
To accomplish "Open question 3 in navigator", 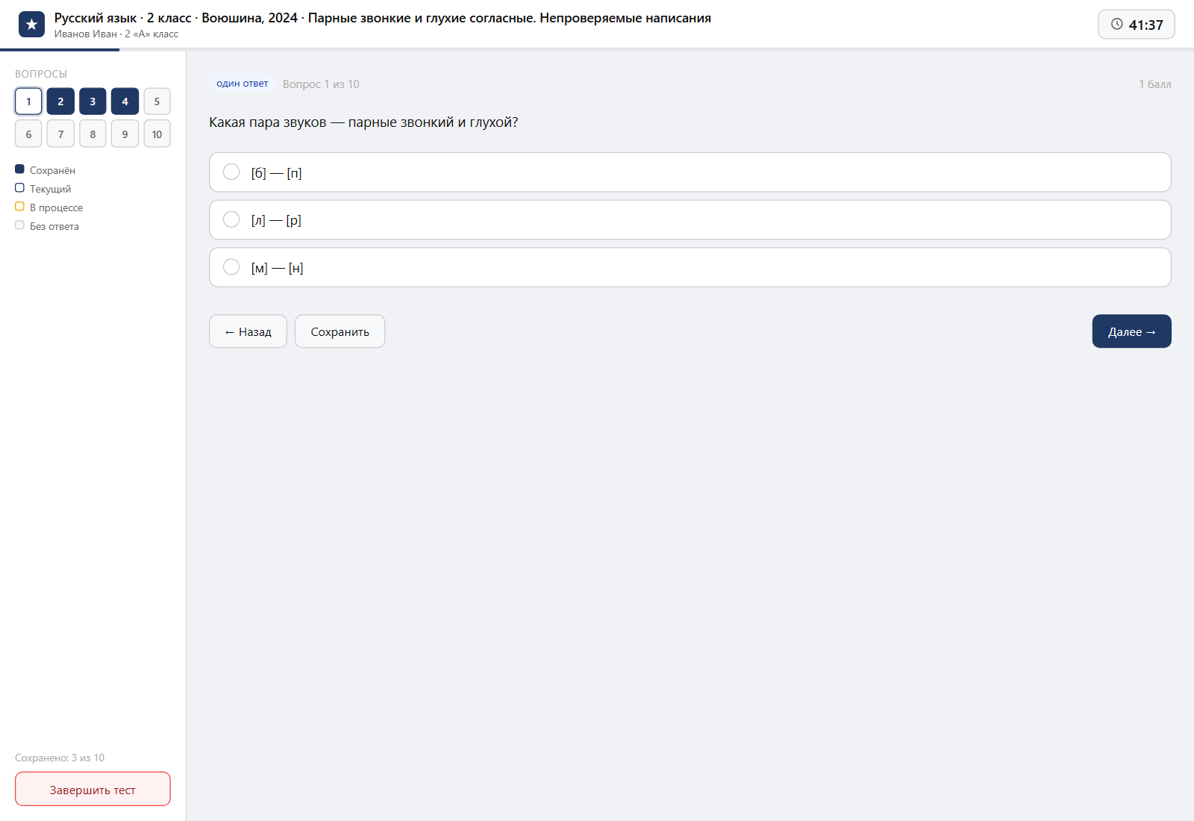I will (x=93, y=102).
